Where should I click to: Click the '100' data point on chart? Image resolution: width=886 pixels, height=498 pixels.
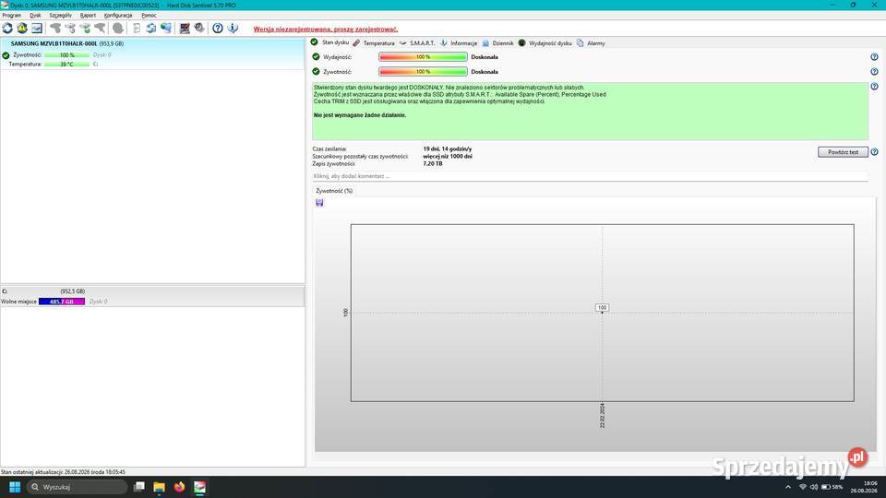603,308
